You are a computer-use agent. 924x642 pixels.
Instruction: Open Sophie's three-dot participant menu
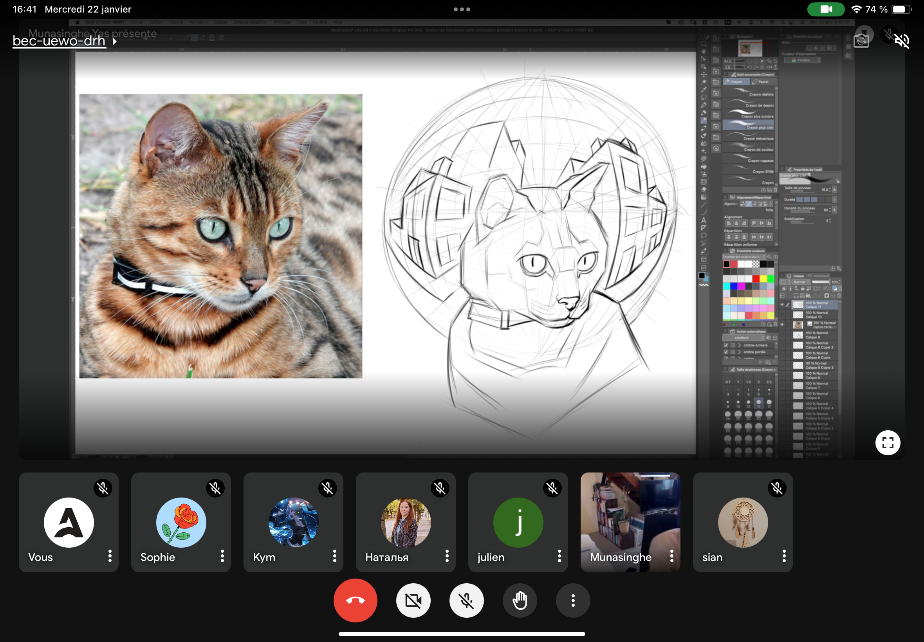click(222, 556)
